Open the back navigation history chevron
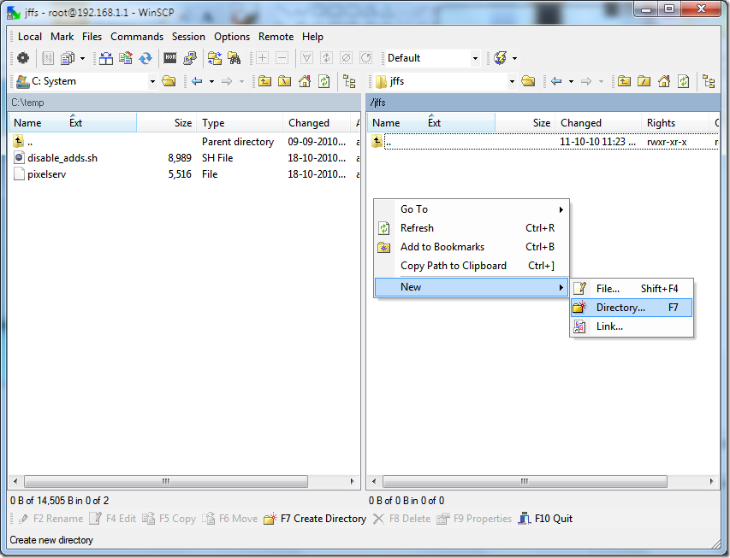 pos(212,80)
